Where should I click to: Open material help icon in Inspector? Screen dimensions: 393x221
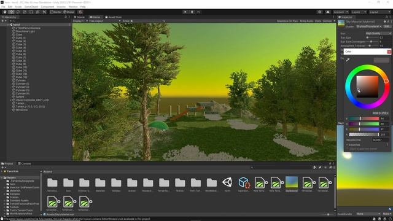(x=384, y=22)
